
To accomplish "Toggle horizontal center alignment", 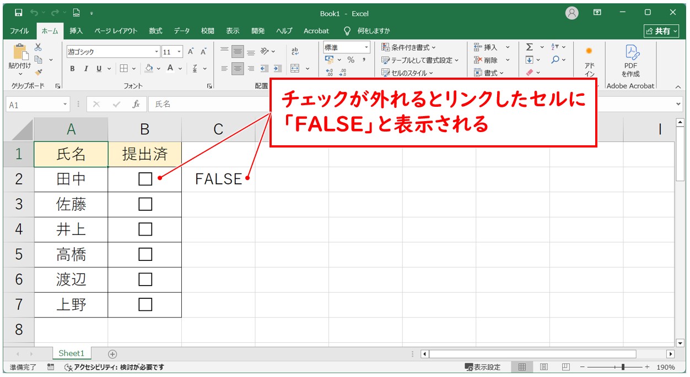I will [x=238, y=69].
